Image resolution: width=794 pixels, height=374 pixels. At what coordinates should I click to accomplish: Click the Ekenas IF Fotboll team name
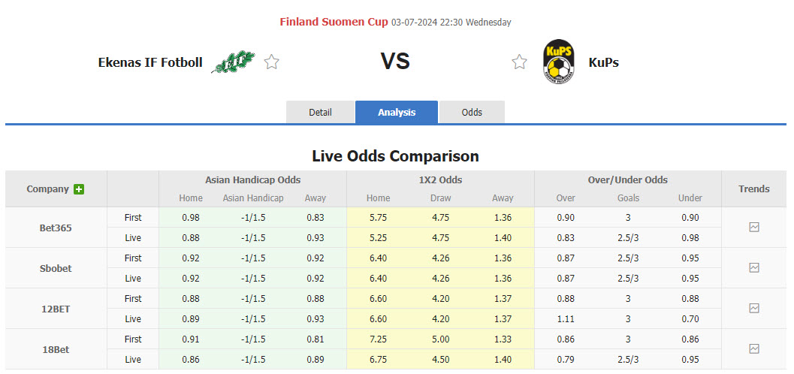(150, 62)
